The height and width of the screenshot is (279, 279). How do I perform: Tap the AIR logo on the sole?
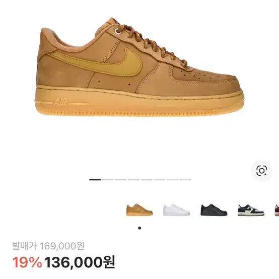(60, 102)
